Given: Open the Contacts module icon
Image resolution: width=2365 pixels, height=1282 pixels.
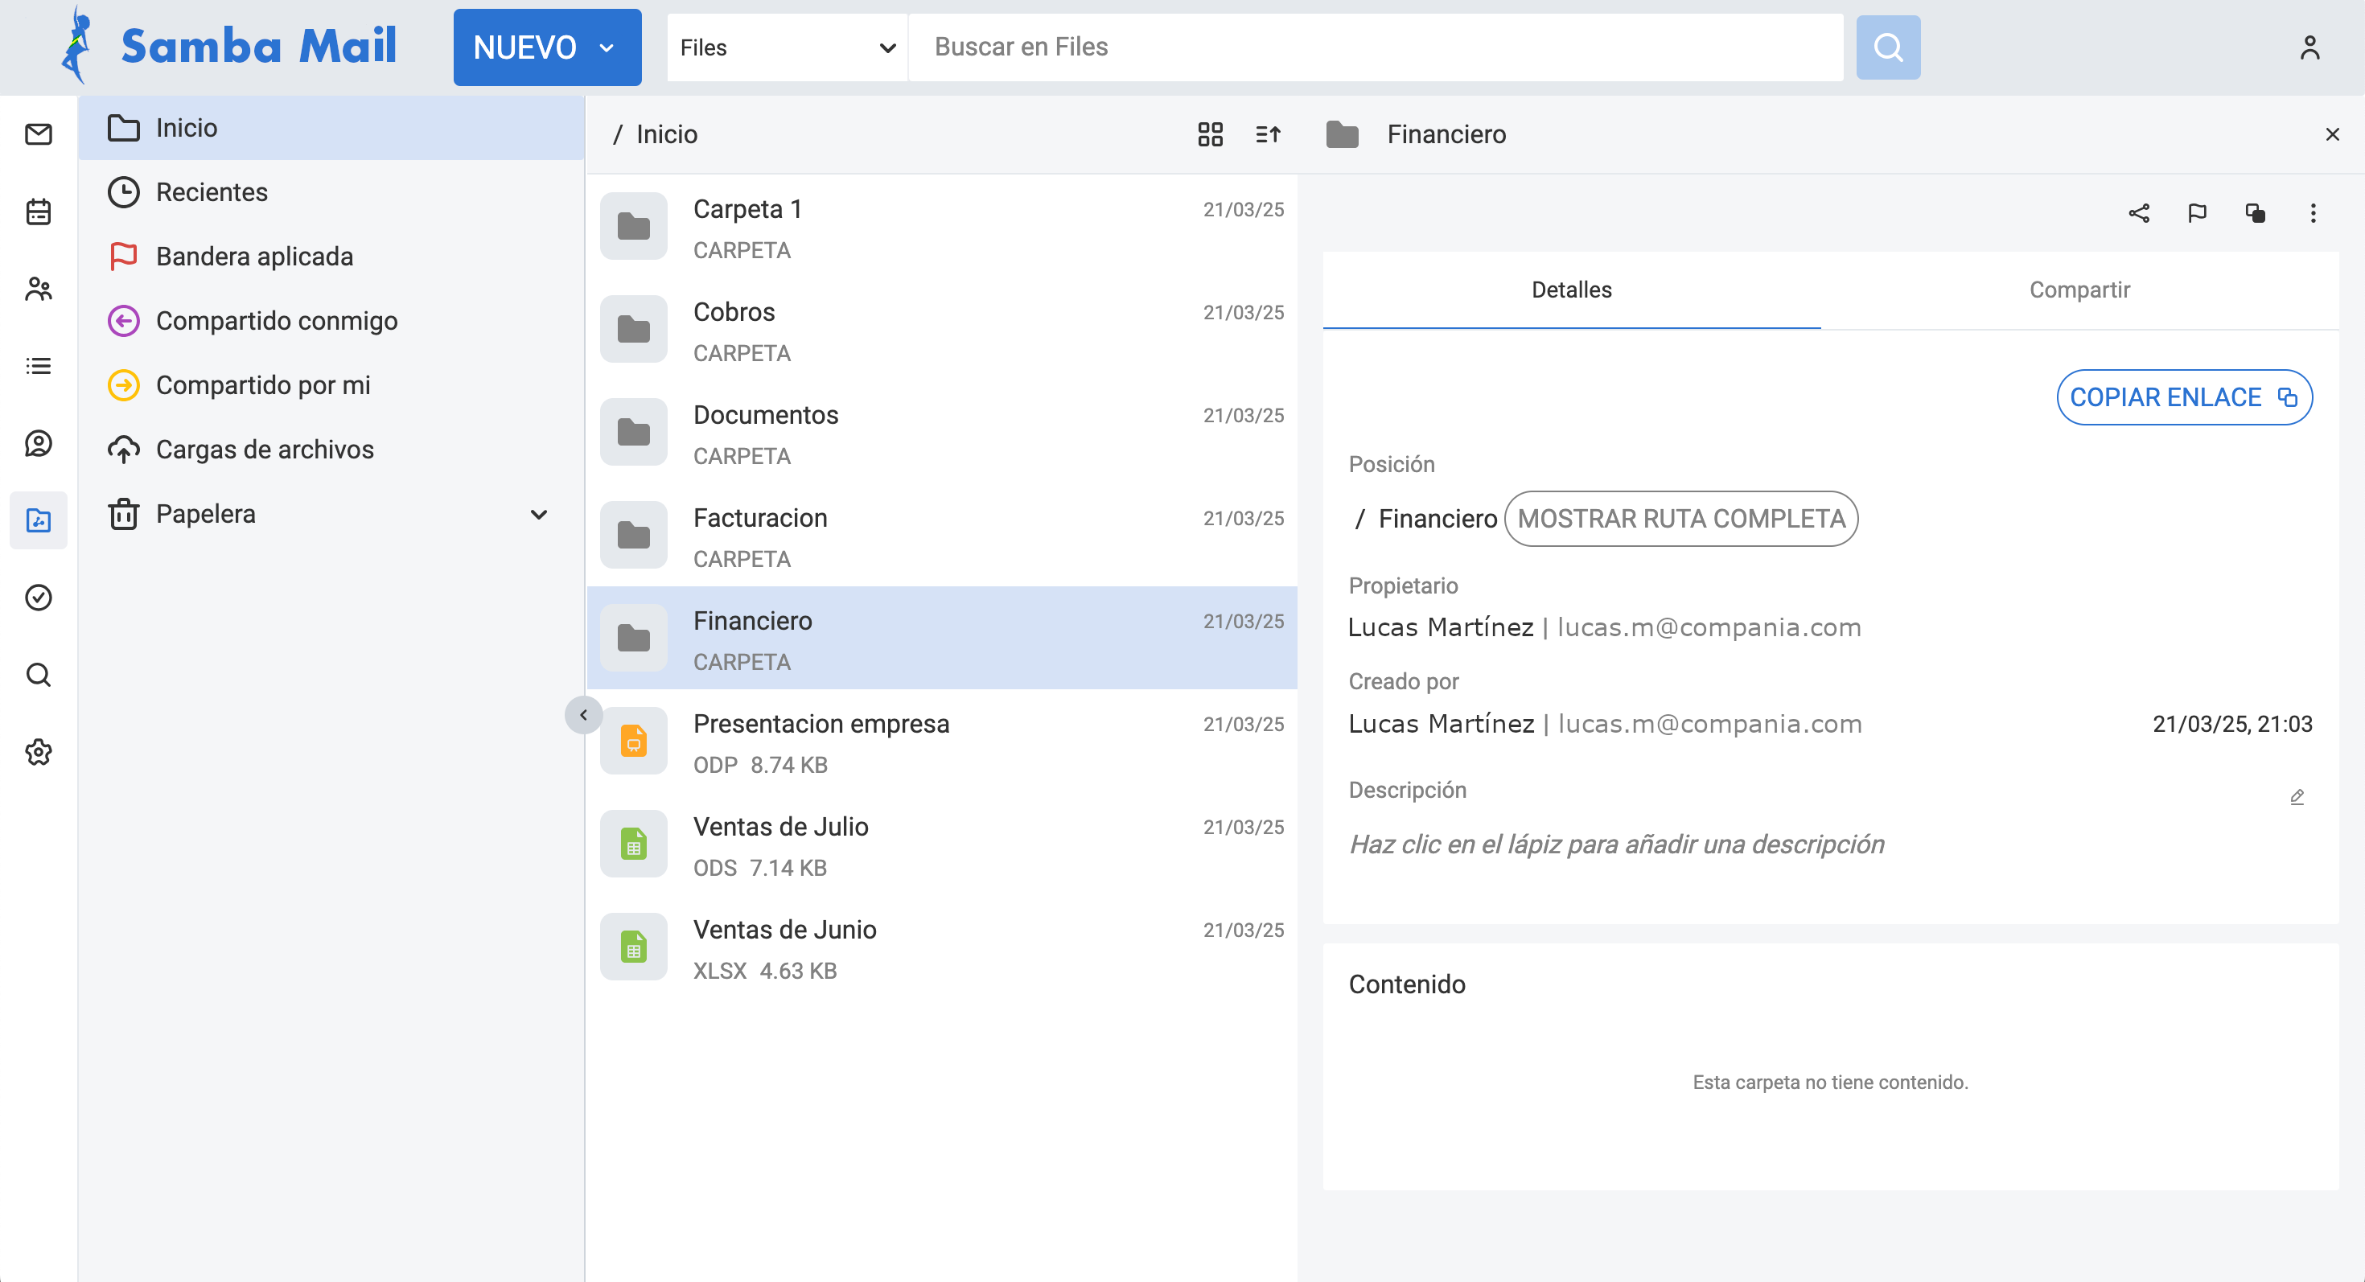Looking at the screenshot, I should coord(38,289).
